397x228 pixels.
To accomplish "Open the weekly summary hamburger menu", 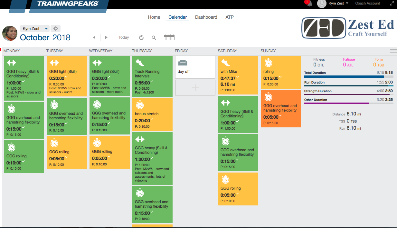I will [x=393, y=51].
